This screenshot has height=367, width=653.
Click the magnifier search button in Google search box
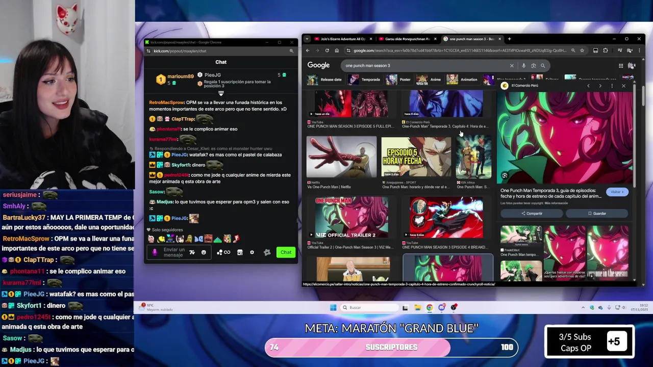point(543,66)
